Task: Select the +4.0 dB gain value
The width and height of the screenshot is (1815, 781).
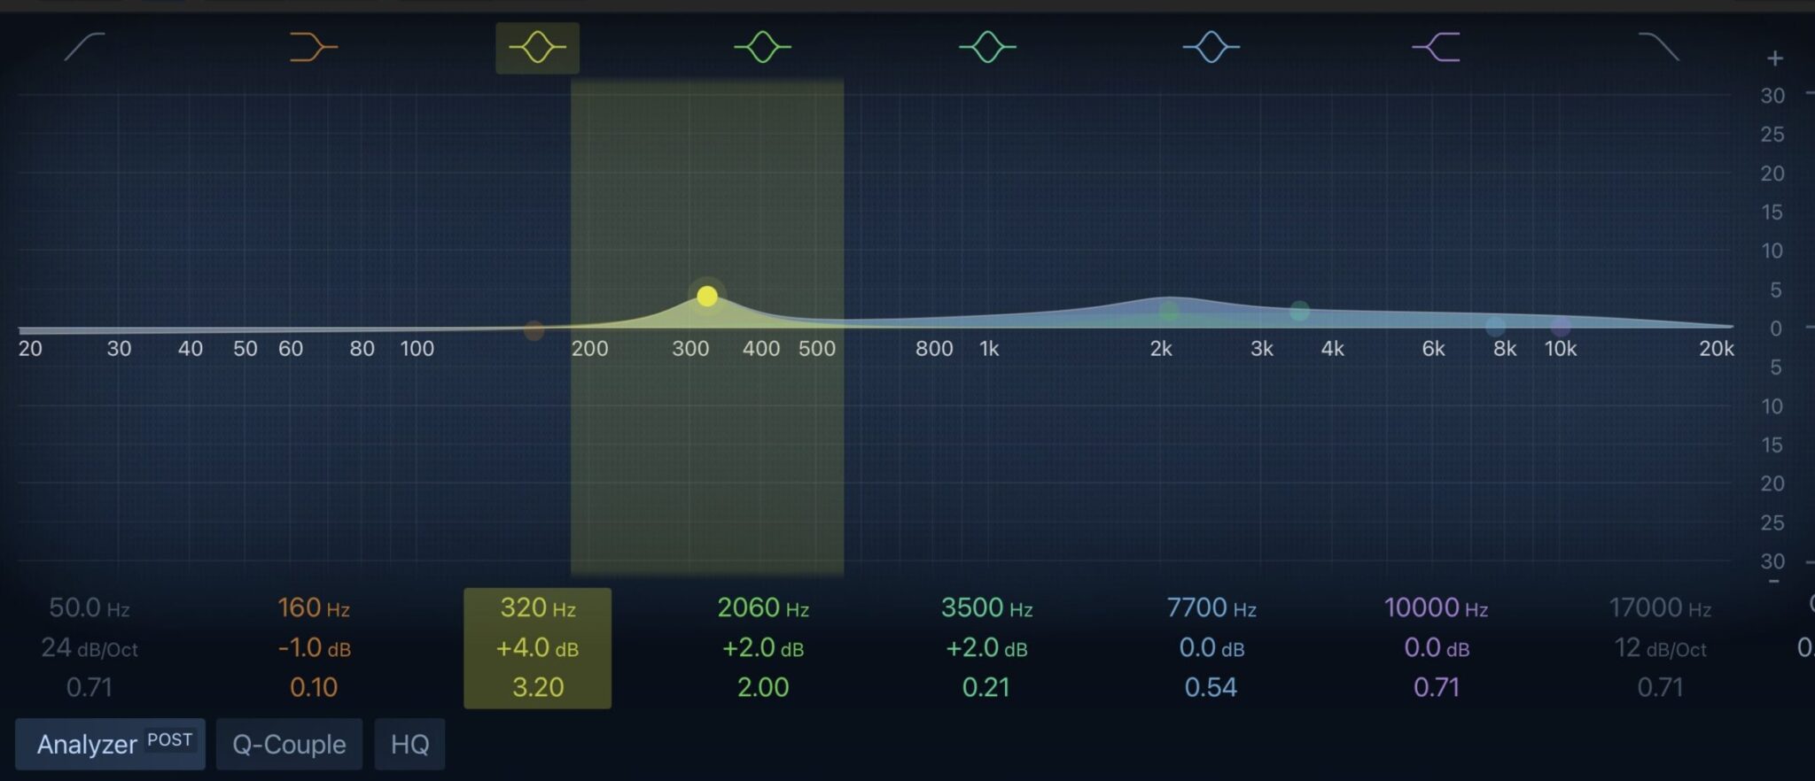Action: coord(537,648)
